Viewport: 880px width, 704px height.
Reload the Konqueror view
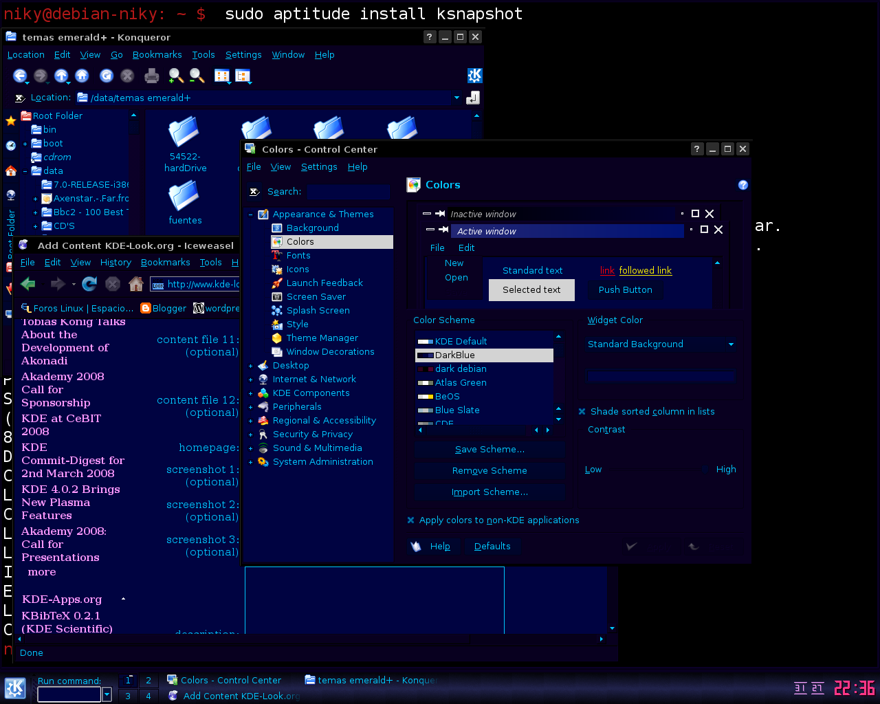click(x=107, y=76)
